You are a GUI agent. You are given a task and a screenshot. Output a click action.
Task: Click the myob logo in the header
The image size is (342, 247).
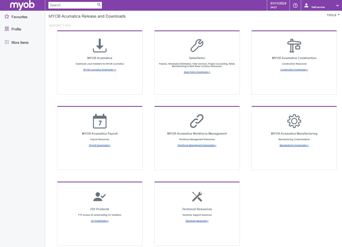(22, 5)
